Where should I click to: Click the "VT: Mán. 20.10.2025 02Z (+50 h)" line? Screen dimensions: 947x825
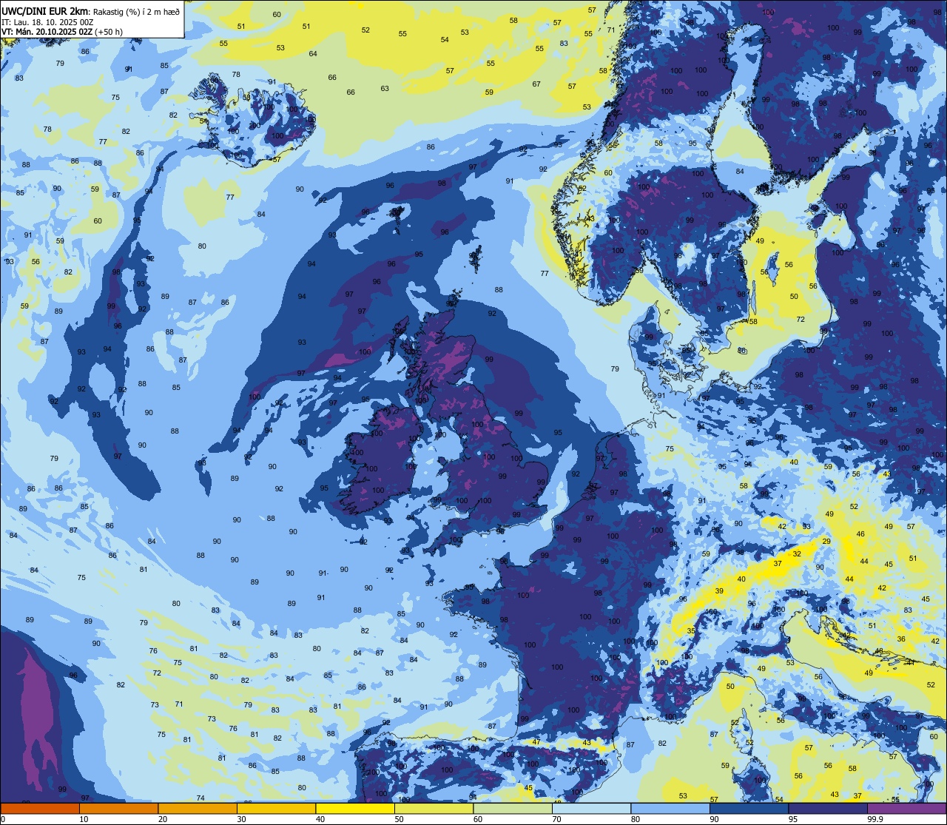click(x=62, y=31)
